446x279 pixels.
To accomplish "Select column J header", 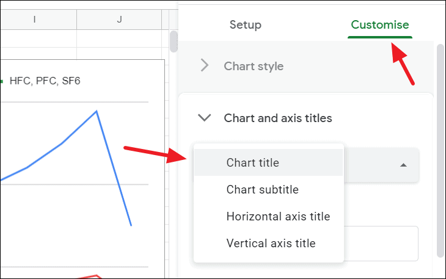I will coord(119,20).
